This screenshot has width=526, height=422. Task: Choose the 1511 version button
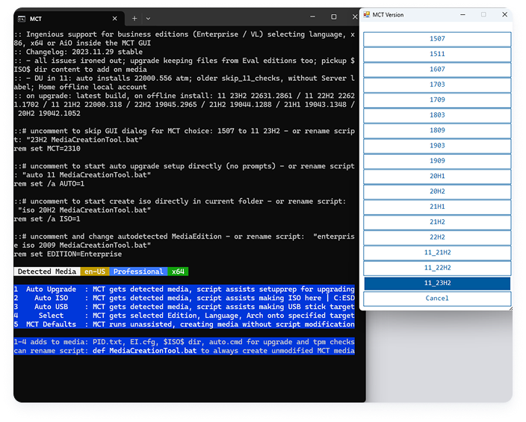(x=437, y=54)
